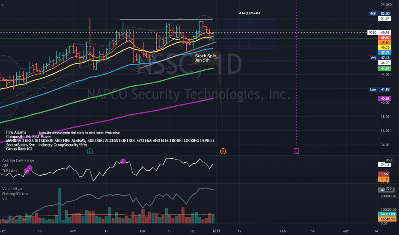This screenshot has width=399, height=235.
Task: Click the Mar label on time axis
Action: pos(346,231)
